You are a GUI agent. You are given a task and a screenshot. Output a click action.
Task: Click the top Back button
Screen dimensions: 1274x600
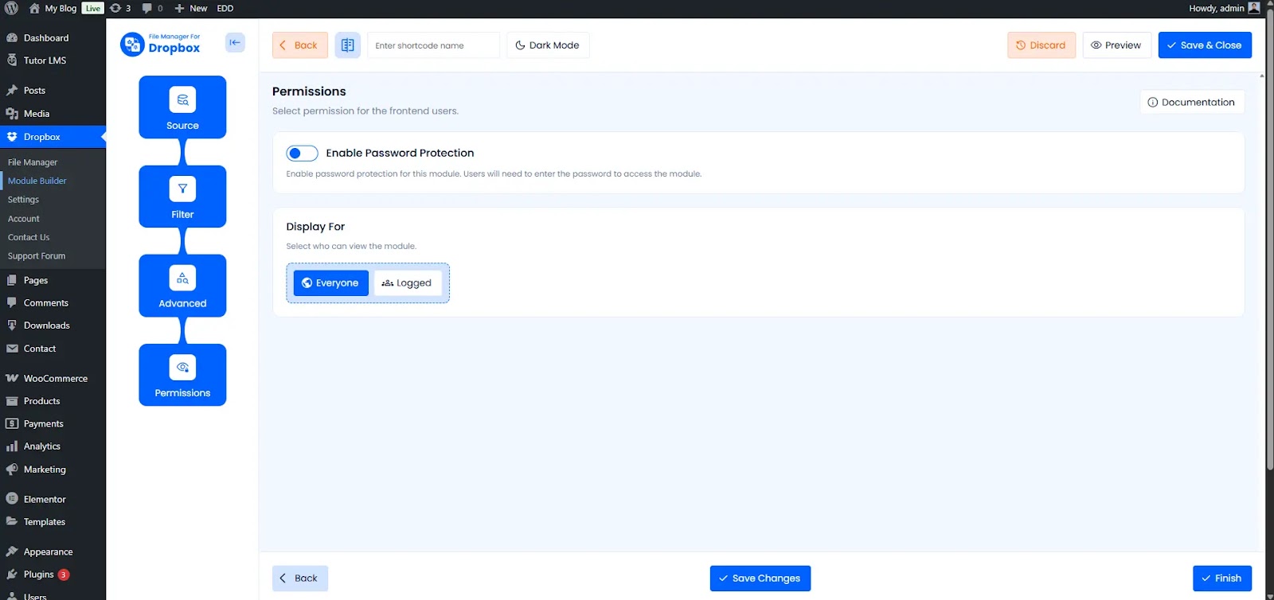pos(300,45)
